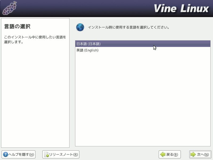
Task: Click the 言語の選択 heading text
Action: [x=17, y=26]
